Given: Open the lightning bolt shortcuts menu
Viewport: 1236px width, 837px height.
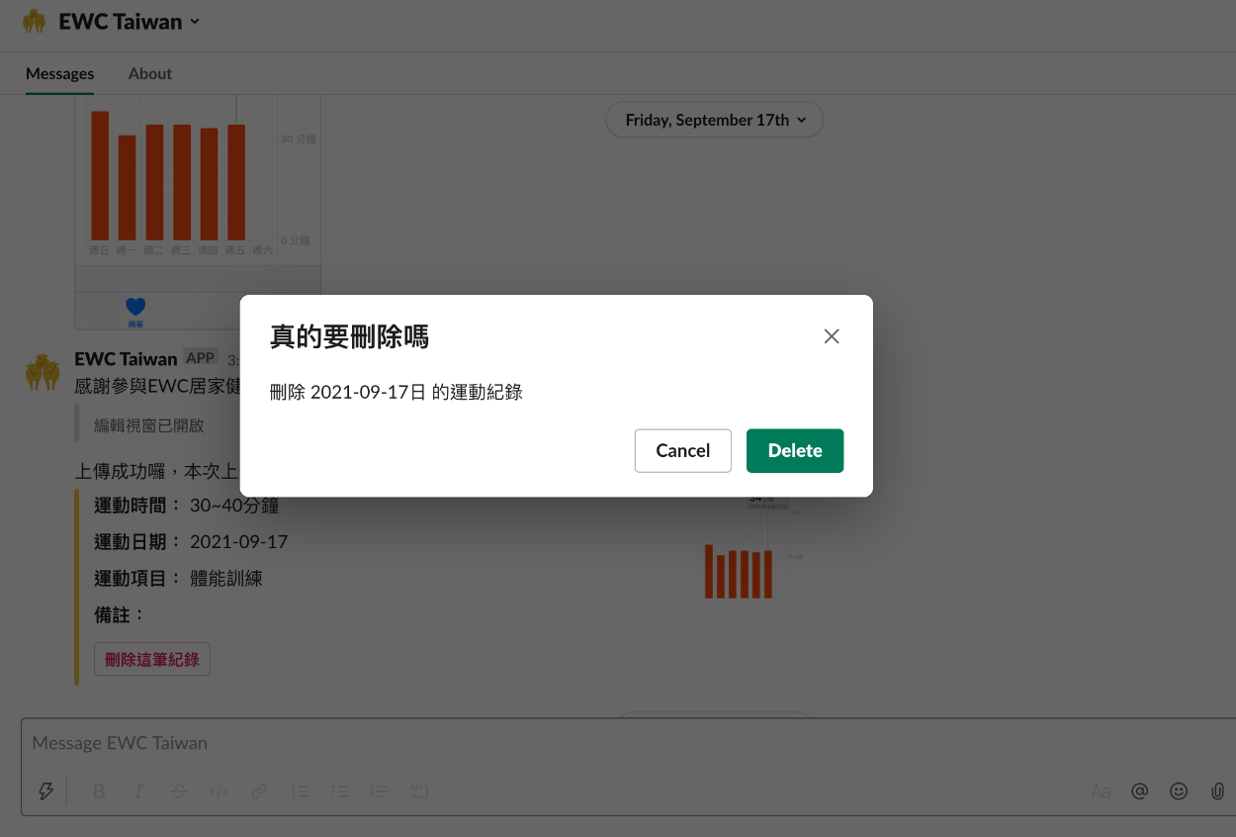Looking at the screenshot, I should tap(45, 790).
